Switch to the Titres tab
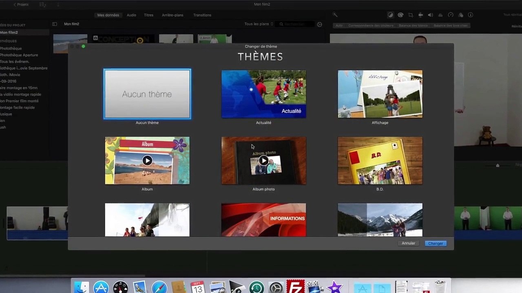Screen dimensions: 522x293 (x=148, y=15)
